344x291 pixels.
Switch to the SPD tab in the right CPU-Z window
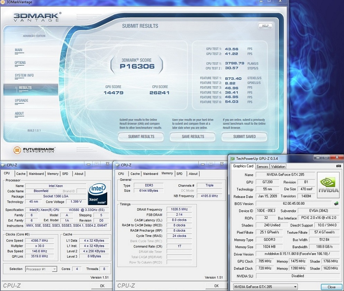click(x=180, y=174)
